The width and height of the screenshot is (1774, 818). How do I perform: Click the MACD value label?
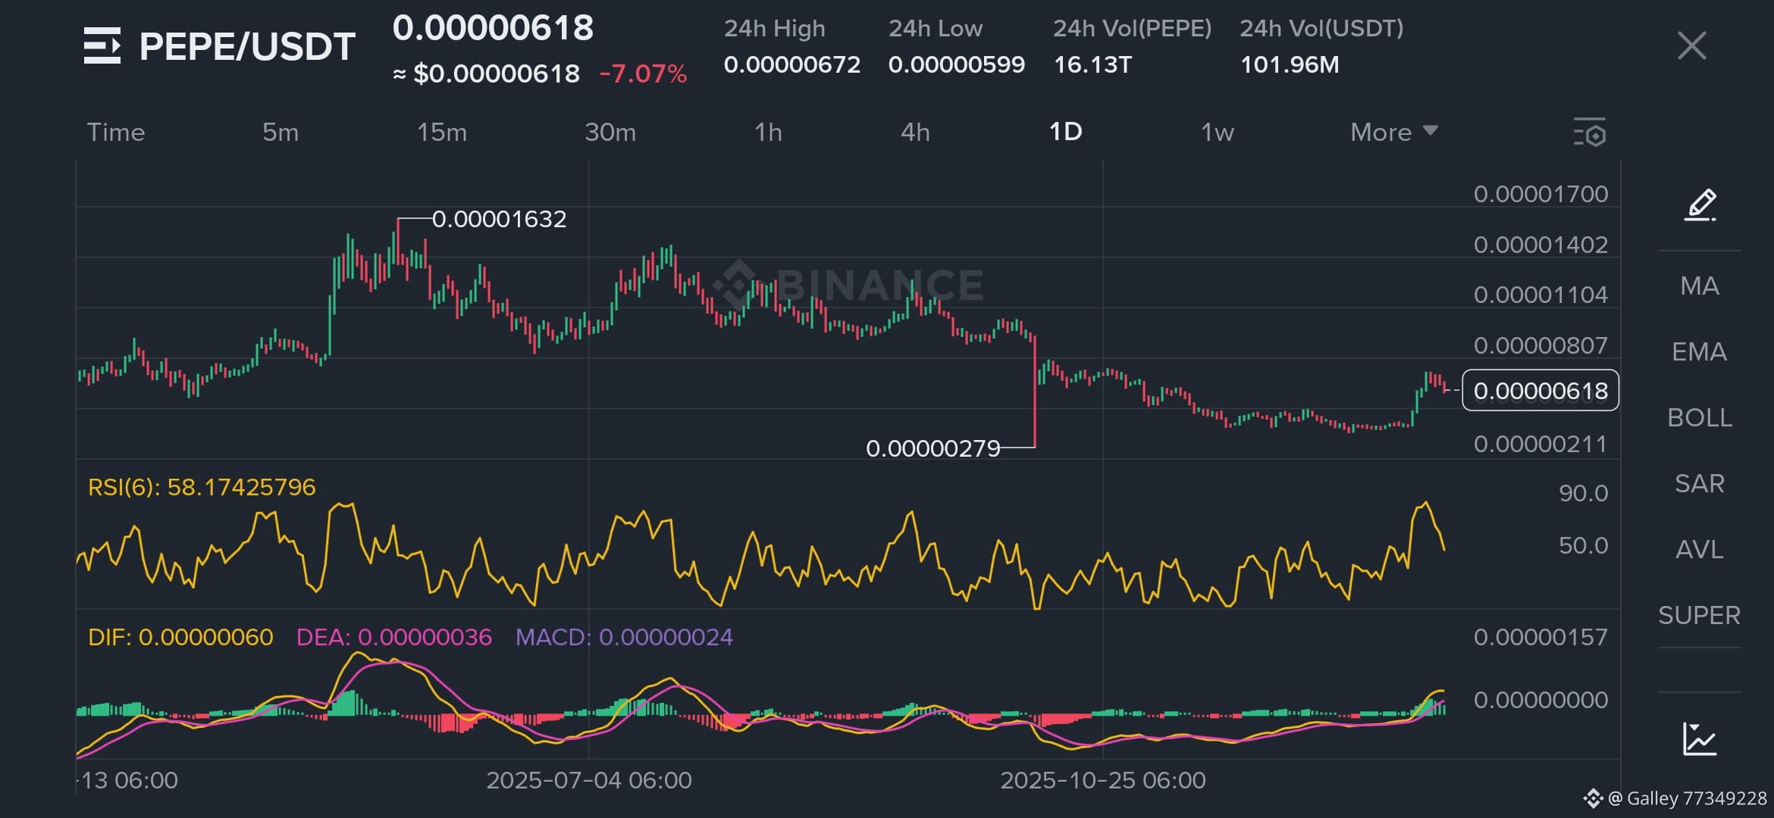coord(624,637)
